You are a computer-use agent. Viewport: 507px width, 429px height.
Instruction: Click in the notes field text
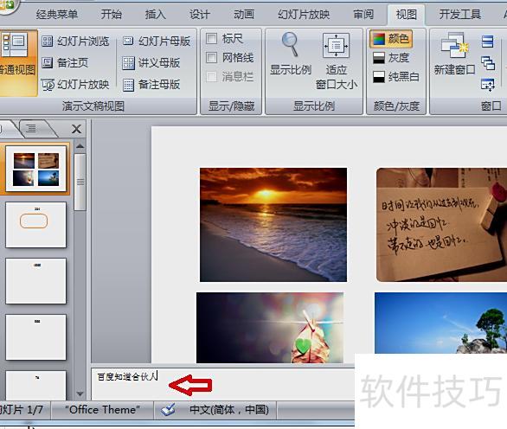tap(127, 376)
